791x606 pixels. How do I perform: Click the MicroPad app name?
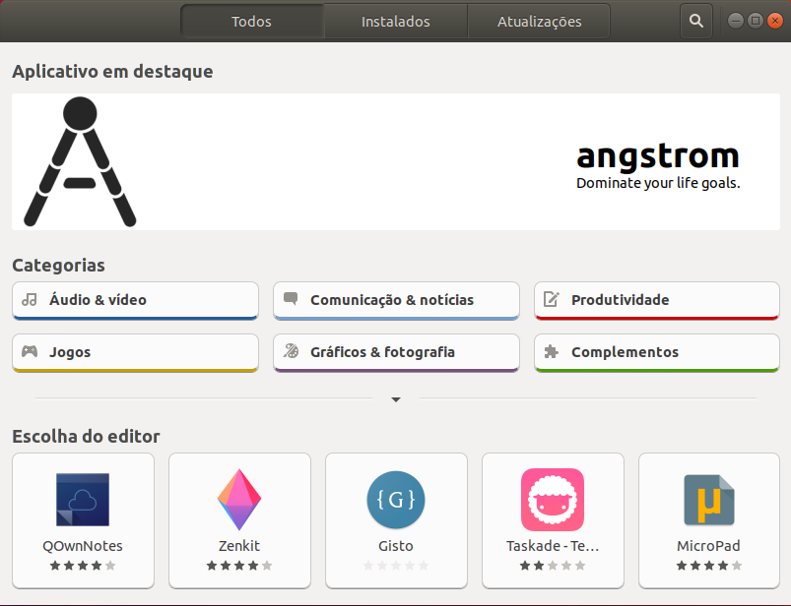pos(709,546)
